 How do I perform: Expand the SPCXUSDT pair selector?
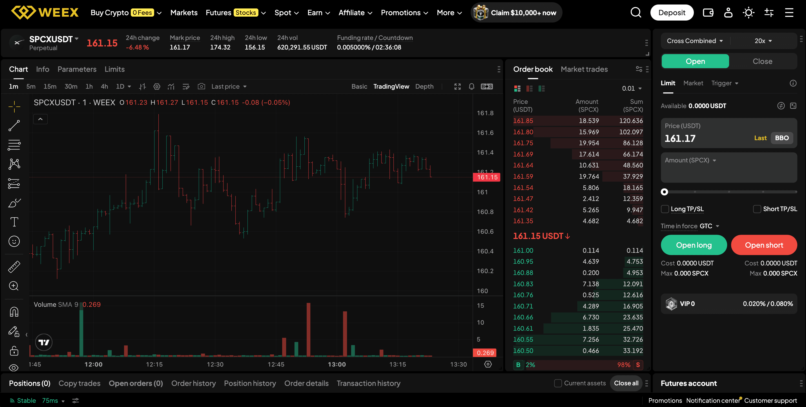[54, 39]
